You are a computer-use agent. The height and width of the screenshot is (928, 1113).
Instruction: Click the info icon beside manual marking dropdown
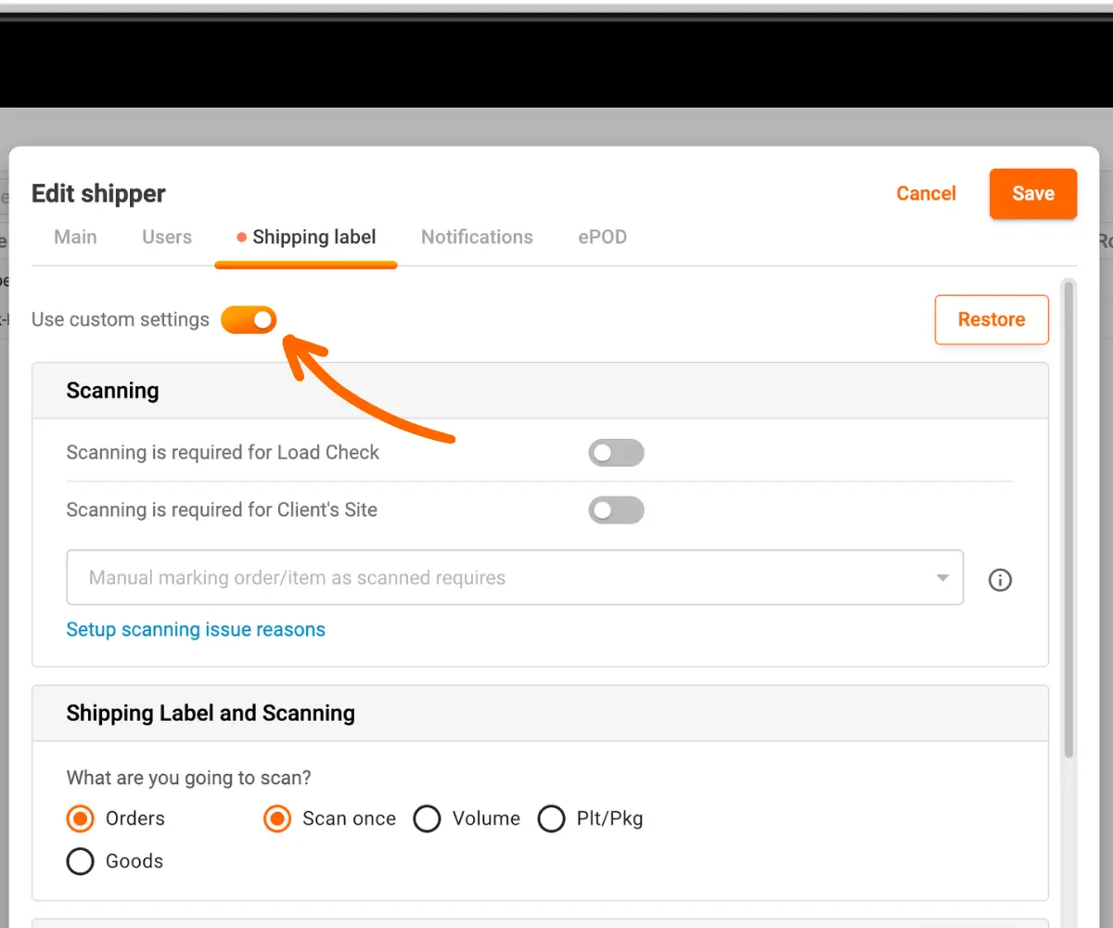tap(1000, 580)
